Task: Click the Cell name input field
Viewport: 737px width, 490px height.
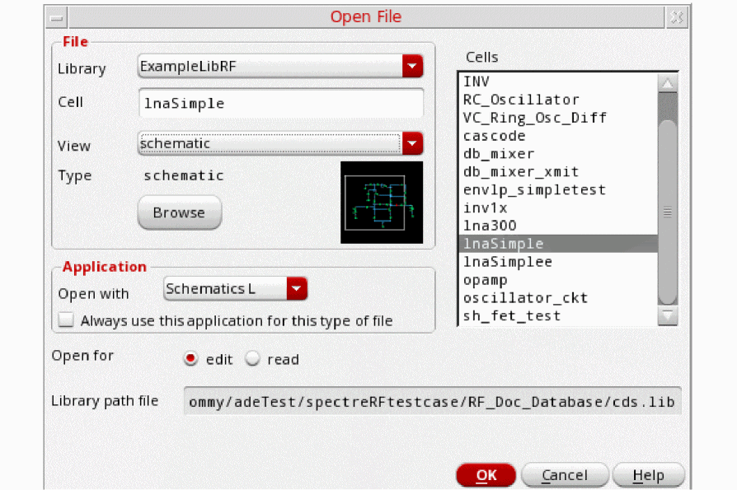Action: point(281,103)
